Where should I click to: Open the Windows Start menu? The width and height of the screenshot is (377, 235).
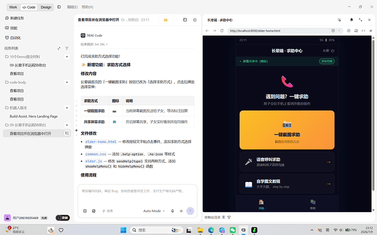tap(123, 230)
